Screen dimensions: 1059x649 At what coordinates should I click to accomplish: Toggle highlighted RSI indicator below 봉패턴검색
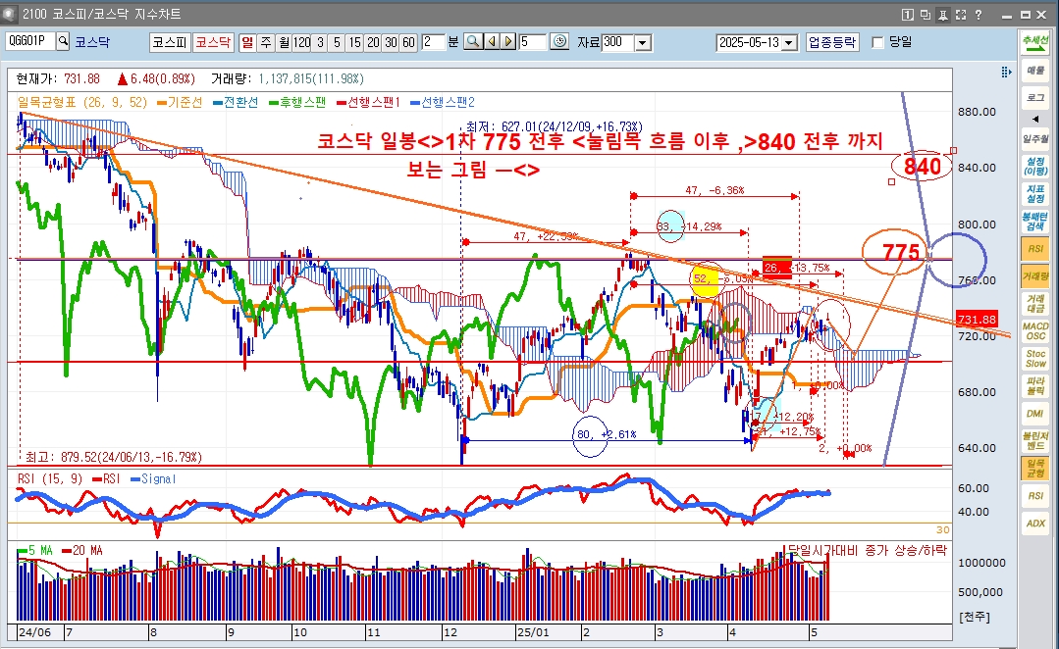pos(1035,249)
